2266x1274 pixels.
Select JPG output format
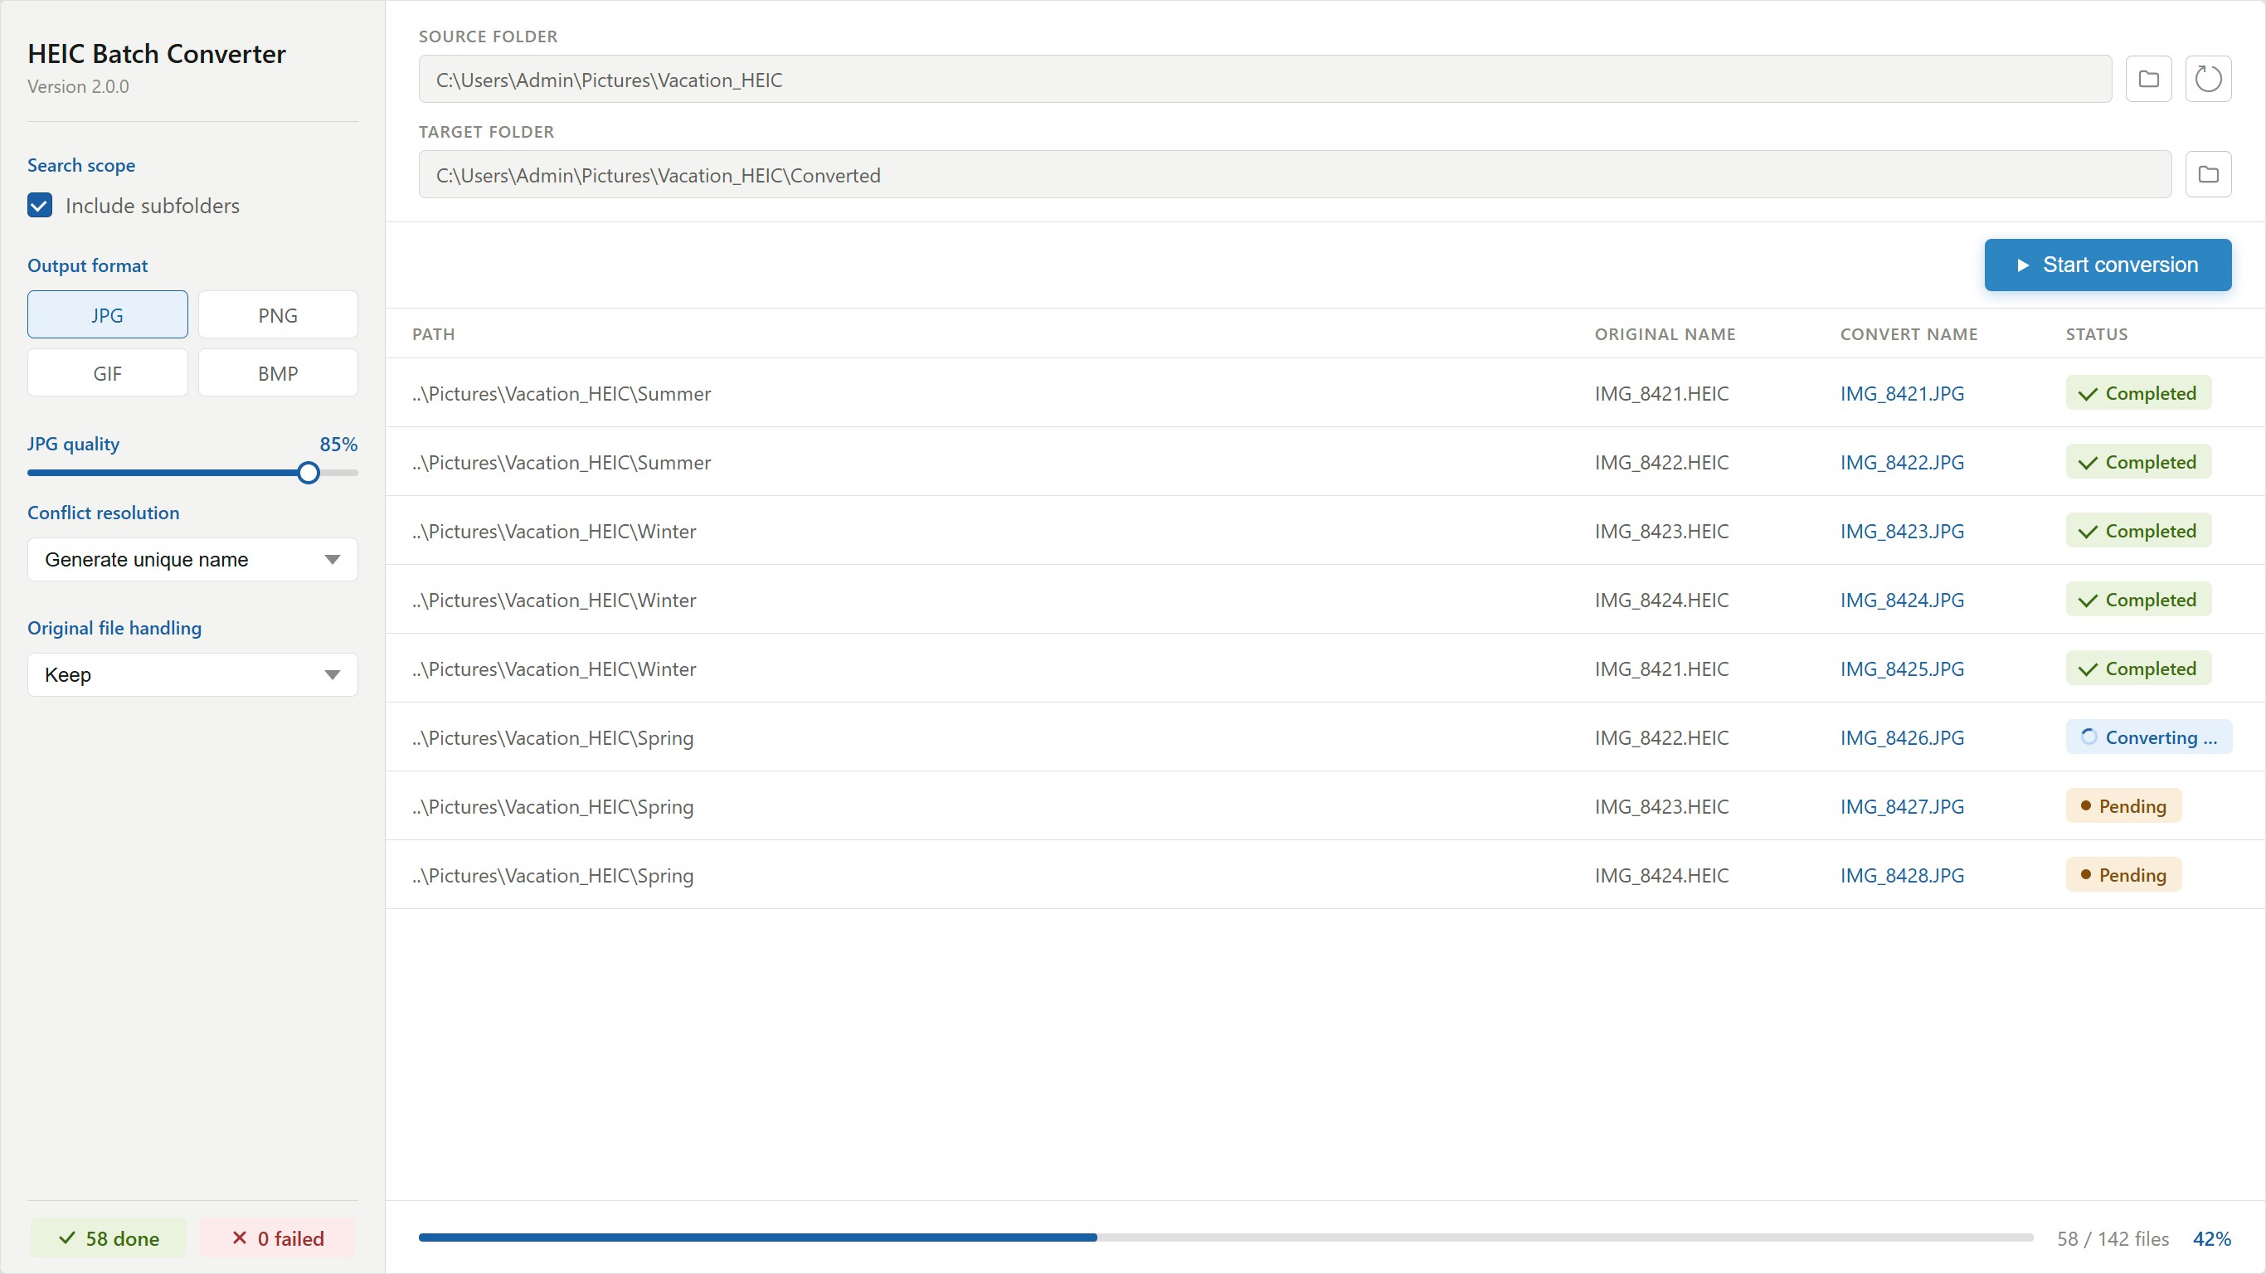[107, 315]
